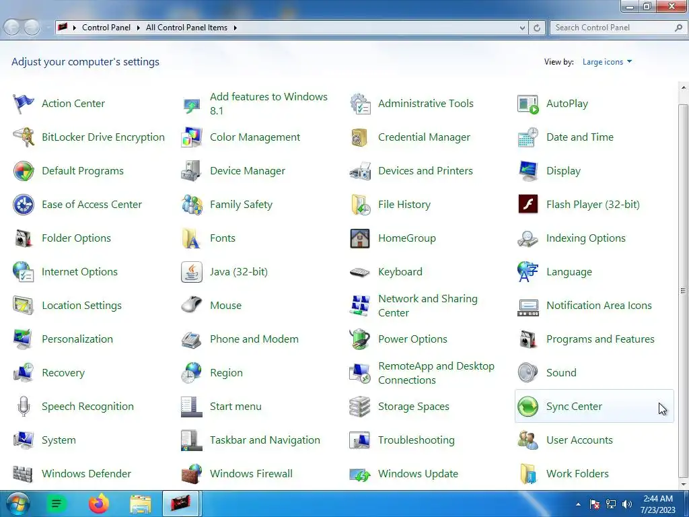Click the Keyboard icon
The image size is (689, 517).
click(360, 272)
